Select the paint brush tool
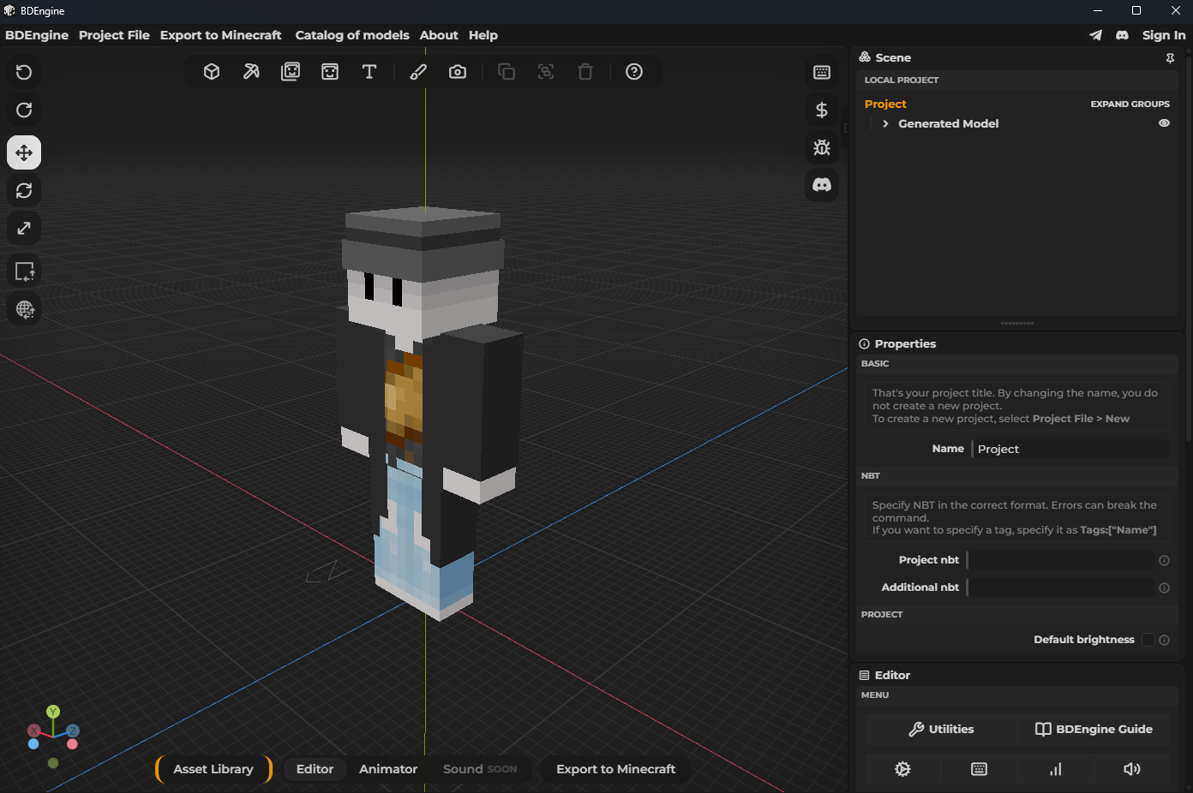The width and height of the screenshot is (1193, 793). (x=418, y=72)
